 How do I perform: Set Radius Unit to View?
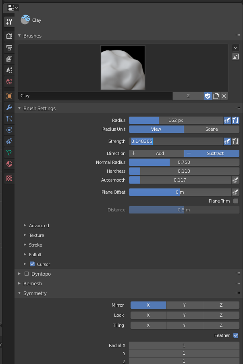[x=156, y=129]
